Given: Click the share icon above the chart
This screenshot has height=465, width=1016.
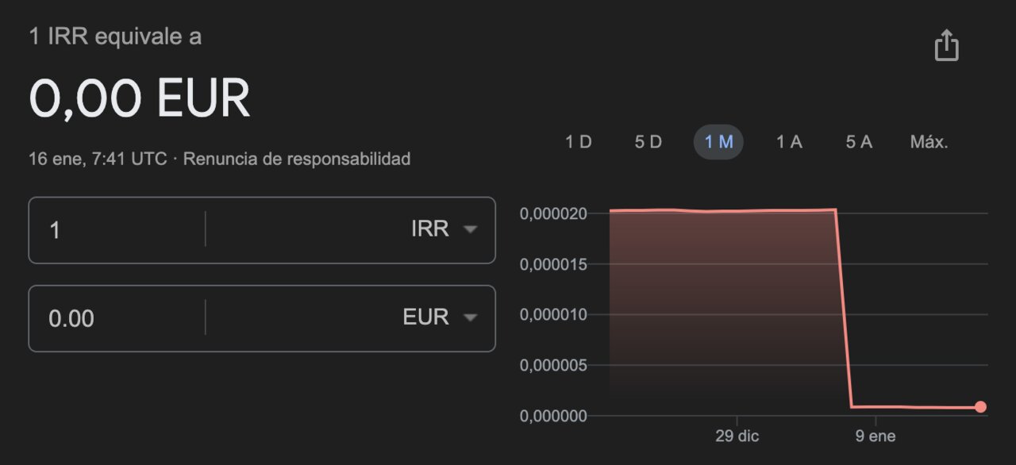Looking at the screenshot, I should pyautogui.click(x=946, y=45).
